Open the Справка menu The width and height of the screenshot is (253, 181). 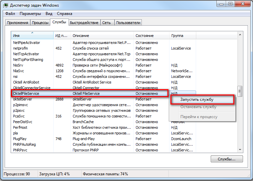tap(64, 14)
